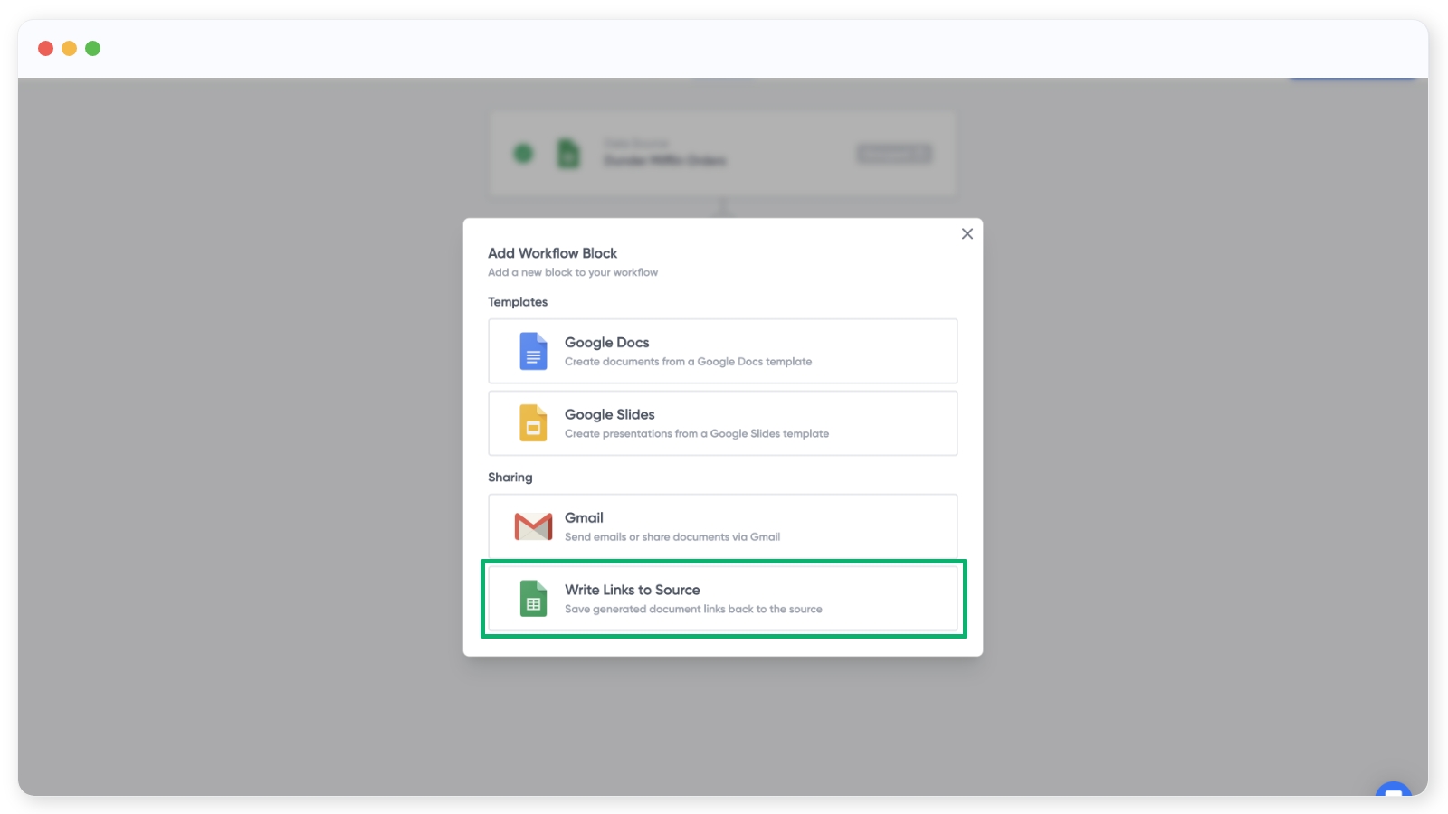Close the Add Workflow Block dialog
This screenshot has width=1448, height=814.
[x=967, y=234]
